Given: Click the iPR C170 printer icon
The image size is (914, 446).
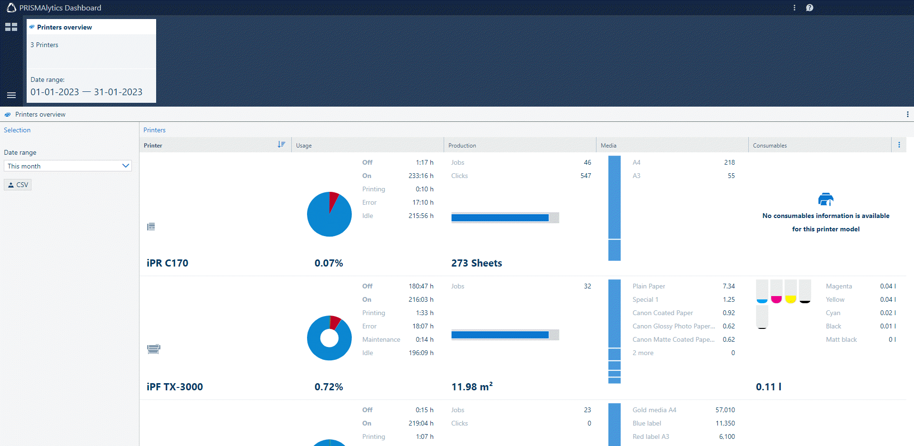Looking at the screenshot, I should pos(151,227).
